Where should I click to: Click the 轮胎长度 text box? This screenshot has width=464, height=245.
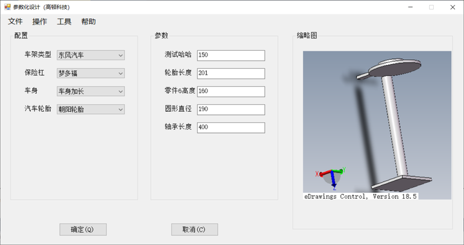click(x=231, y=73)
